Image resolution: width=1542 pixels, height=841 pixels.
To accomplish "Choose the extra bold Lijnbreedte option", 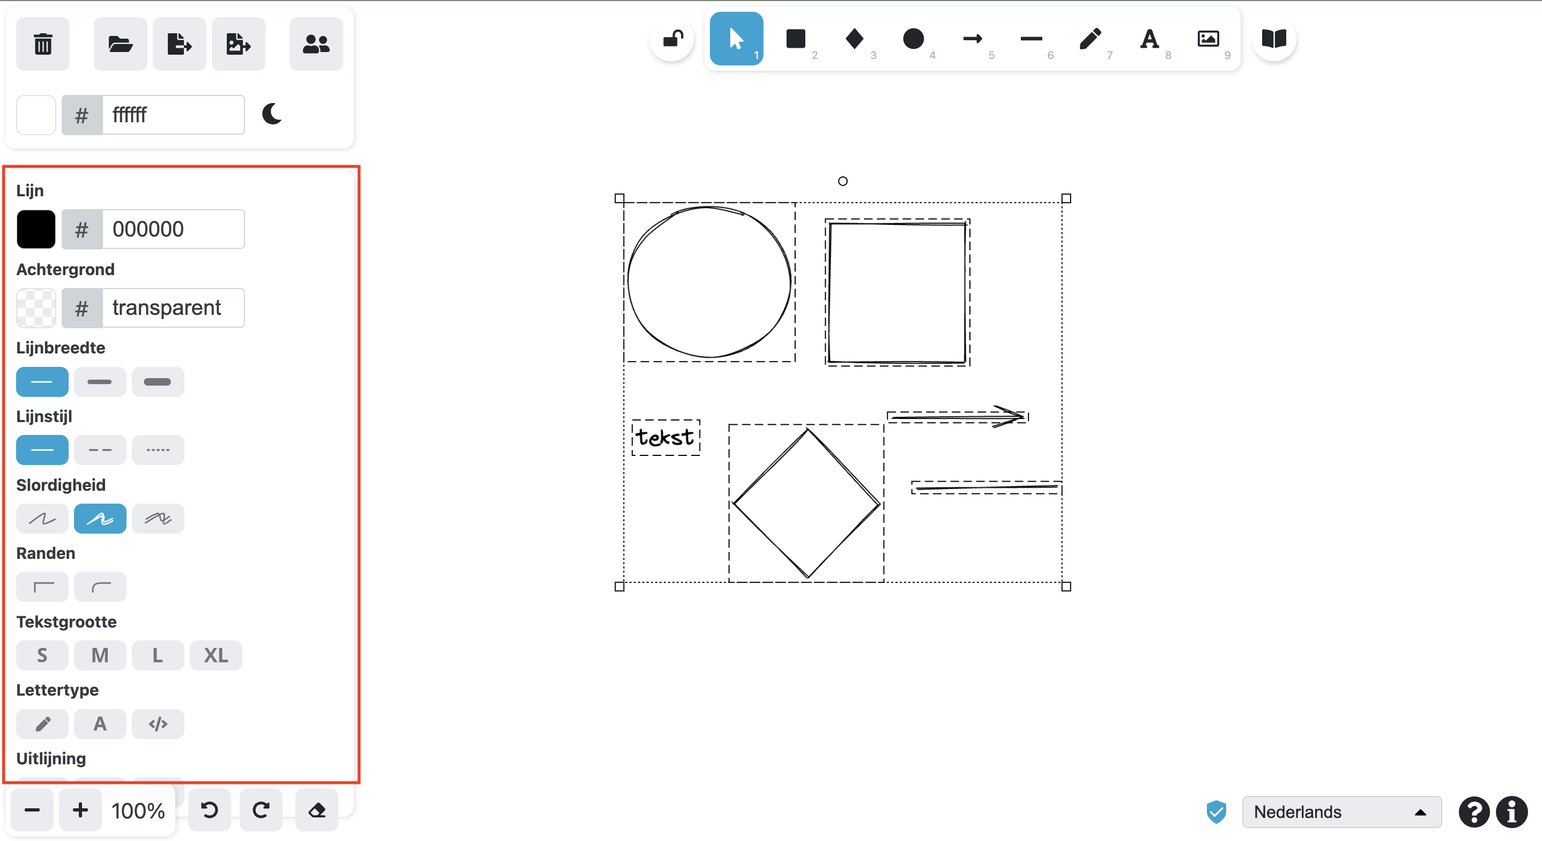I will point(158,381).
